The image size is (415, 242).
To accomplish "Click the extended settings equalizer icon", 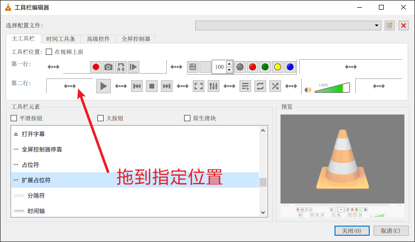I will tap(214, 86).
